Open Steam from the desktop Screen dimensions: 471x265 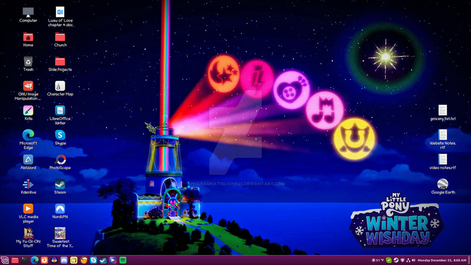tap(60, 184)
